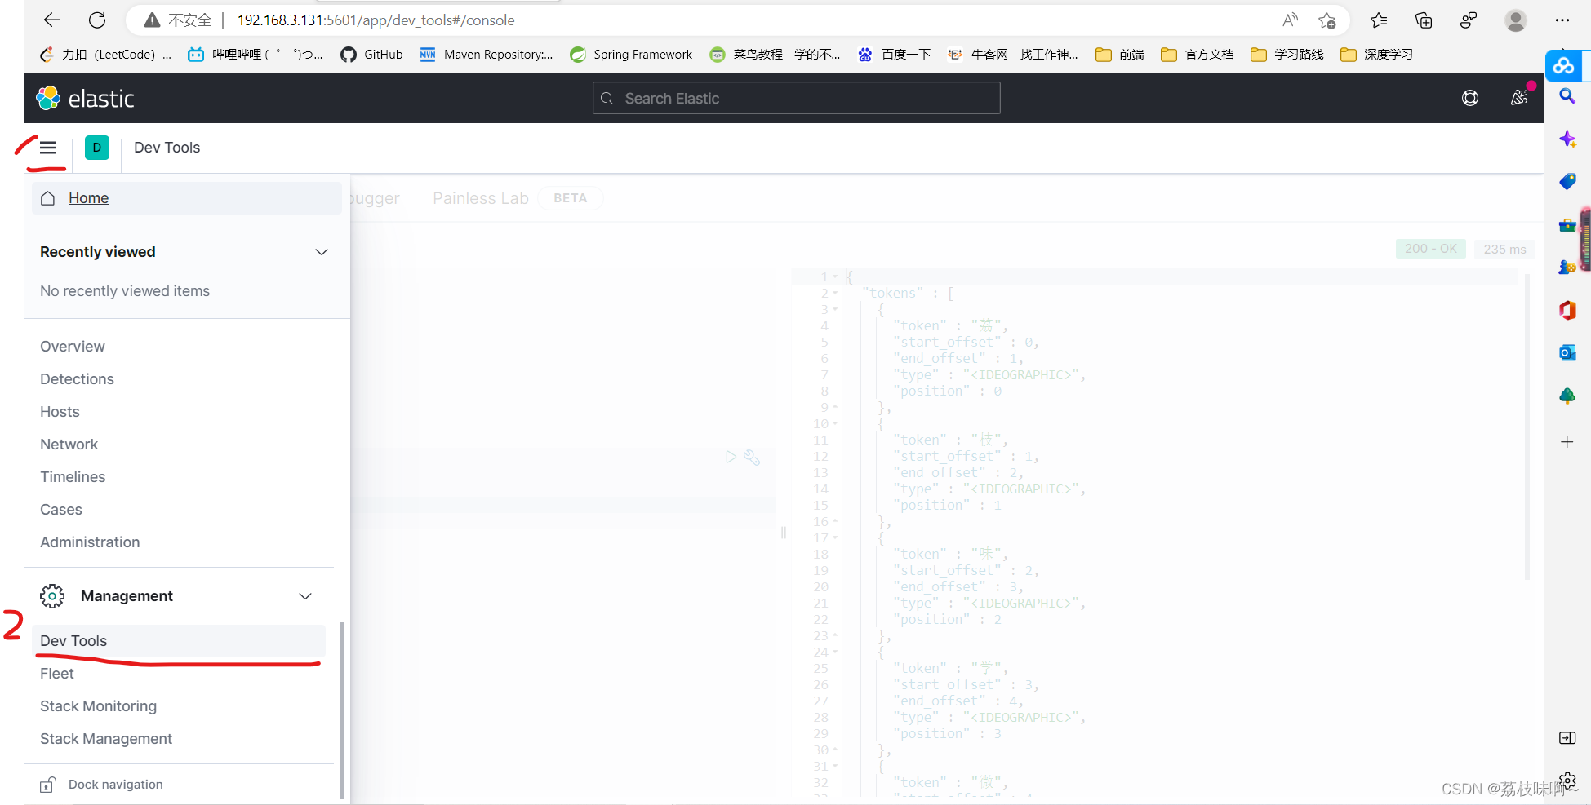Collapse the Management section
Screen dimensions: 1591x805
pos(305,595)
